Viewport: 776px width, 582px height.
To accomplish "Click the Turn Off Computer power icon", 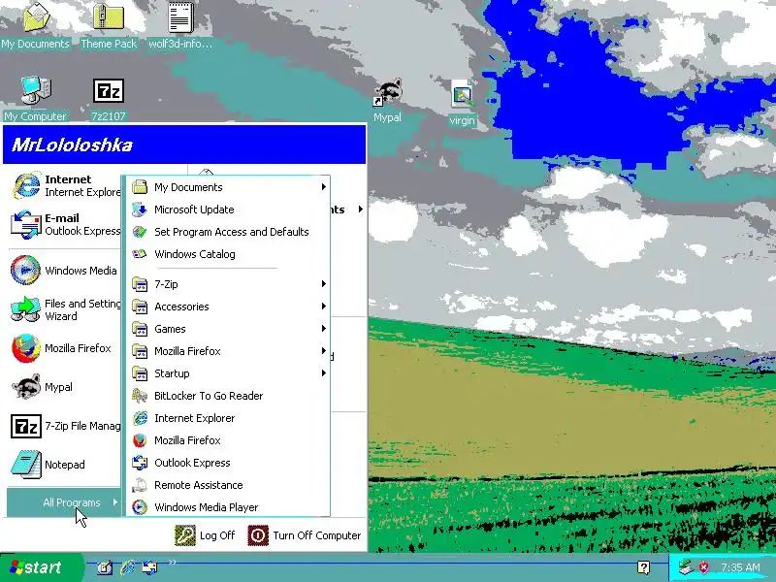I will pyautogui.click(x=258, y=535).
